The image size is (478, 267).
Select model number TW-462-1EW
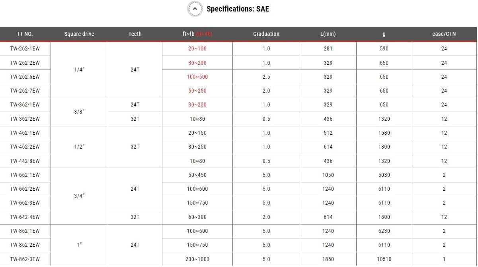[x=25, y=133]
